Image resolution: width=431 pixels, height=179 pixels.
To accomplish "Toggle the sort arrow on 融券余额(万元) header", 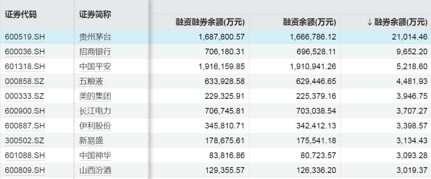I will click(x=370, y=22).
